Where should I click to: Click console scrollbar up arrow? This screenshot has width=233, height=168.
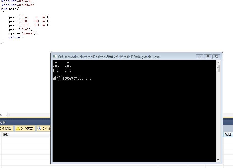218,62
